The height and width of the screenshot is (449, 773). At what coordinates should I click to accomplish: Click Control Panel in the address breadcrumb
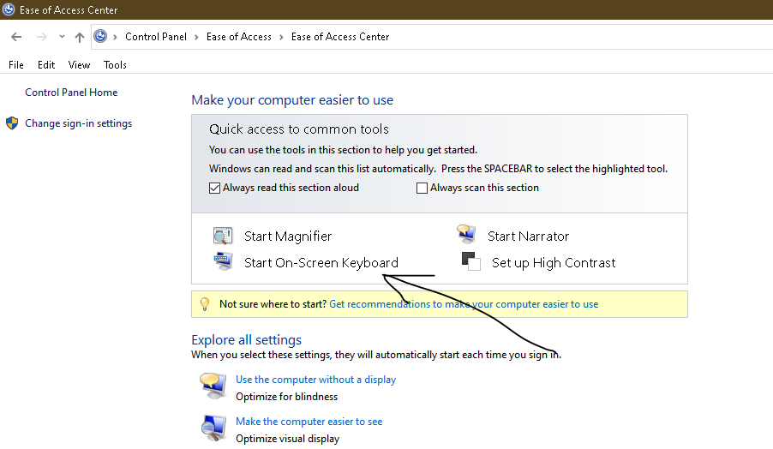[x=156, y=37]
